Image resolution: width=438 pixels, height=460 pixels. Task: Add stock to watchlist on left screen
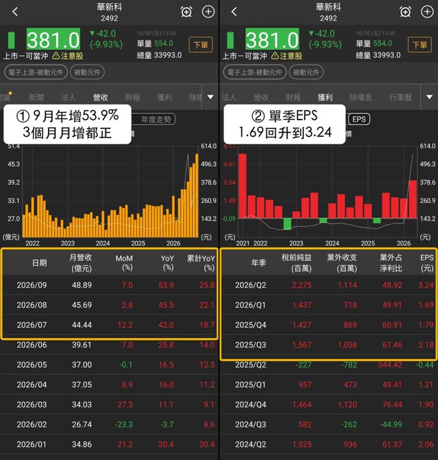(208, 12)
